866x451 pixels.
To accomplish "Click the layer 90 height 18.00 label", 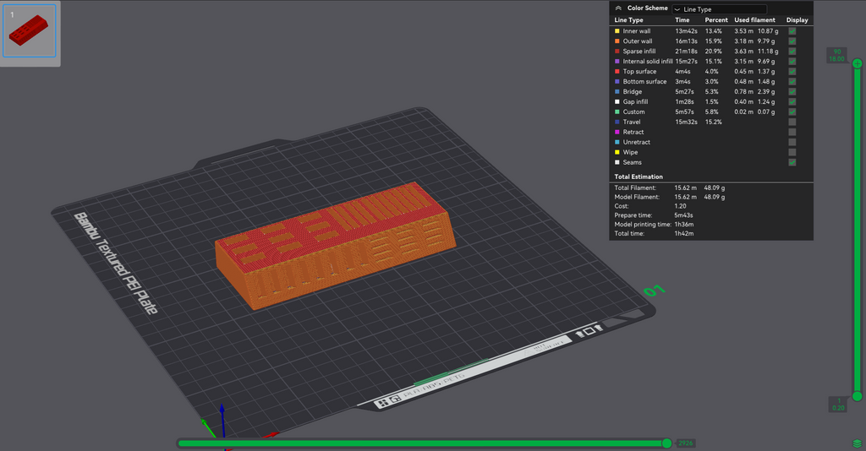I will [836, 55].
